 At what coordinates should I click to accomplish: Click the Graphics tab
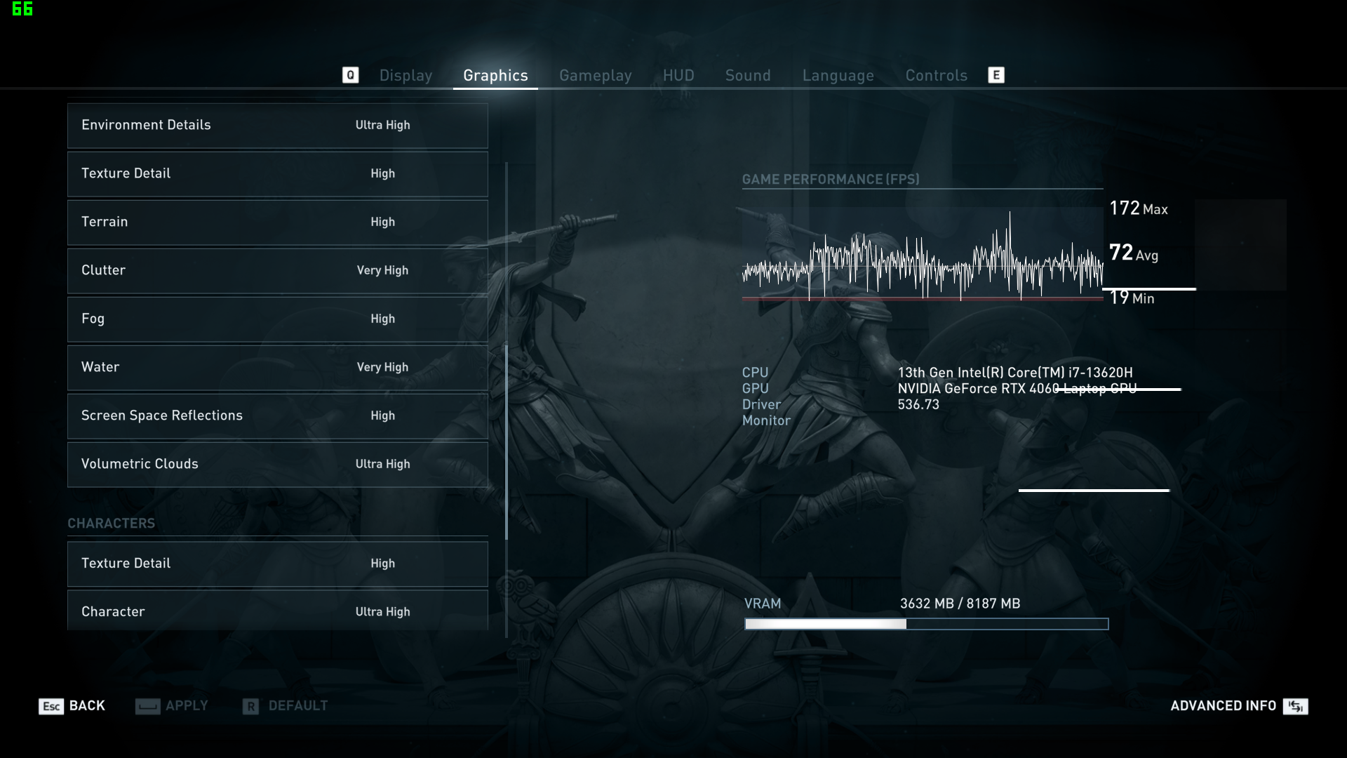(495, 75)
